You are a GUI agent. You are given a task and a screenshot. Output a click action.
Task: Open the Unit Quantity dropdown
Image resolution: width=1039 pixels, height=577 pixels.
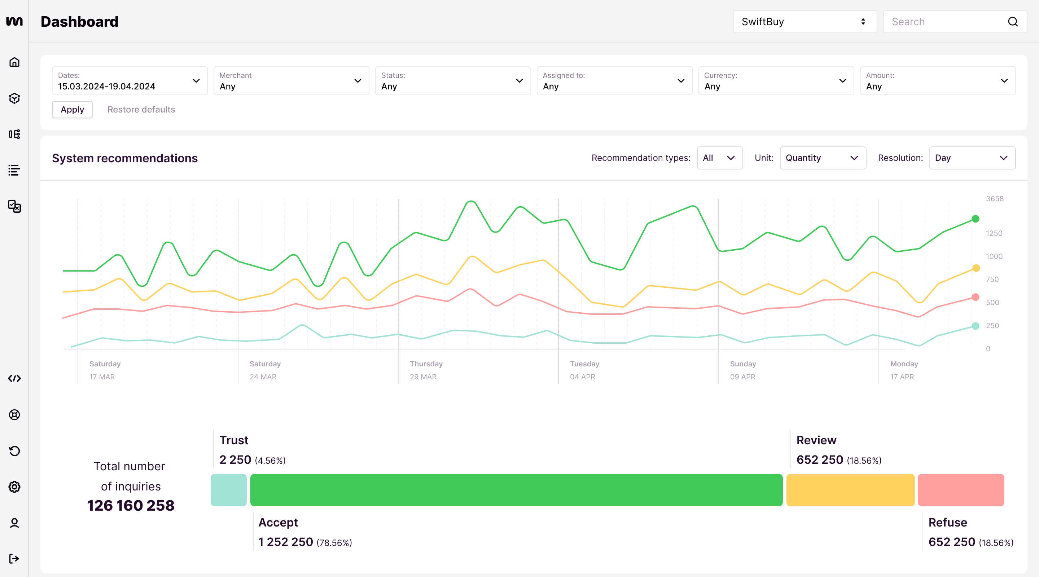click(x=823, y=158)
